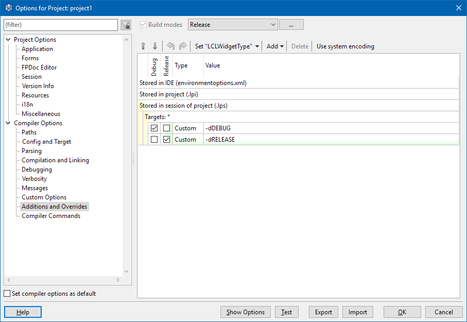467x322 pixels.
Task: Open build modes dialog with ellipsis button
Action: coord(291,25)
